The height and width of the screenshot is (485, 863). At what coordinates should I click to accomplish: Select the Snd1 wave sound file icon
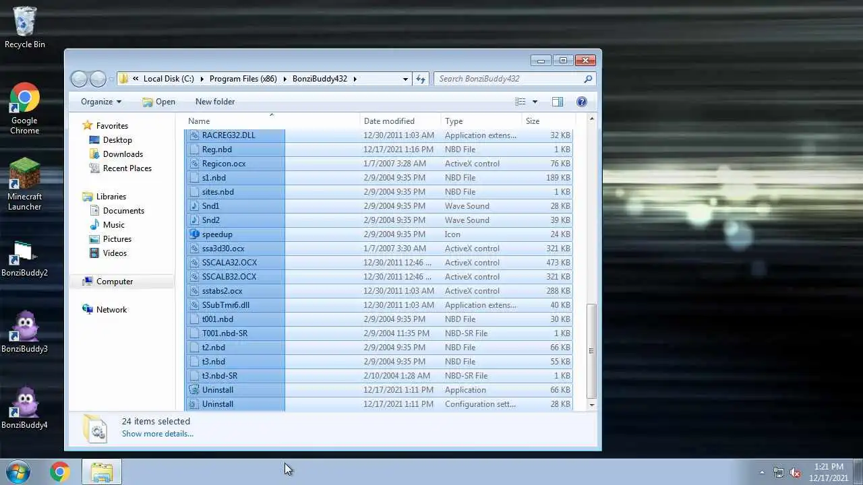pyautogui.click(x=194, y=206)
